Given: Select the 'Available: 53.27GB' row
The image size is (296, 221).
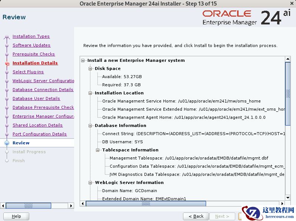Looking at the screenshot, I should [122, 77].
